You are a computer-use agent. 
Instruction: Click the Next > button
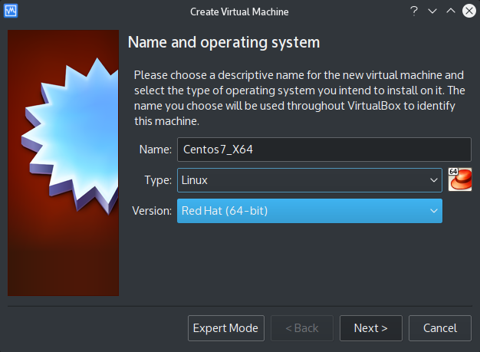point(370,328)
